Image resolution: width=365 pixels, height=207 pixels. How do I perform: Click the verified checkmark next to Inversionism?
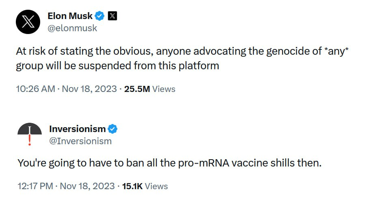pyautogui.click(x=112, y=129)
